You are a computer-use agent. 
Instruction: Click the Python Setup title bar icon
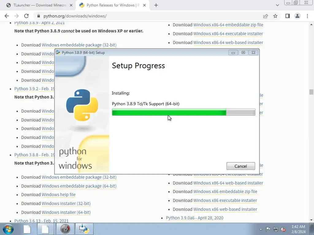[x=58, y=53]
